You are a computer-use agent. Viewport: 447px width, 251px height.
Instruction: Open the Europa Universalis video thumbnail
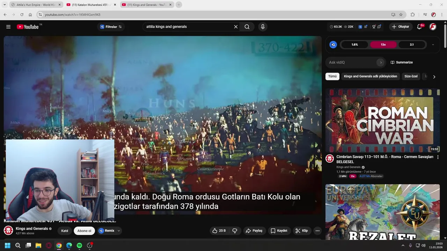(x=383, y=212)
